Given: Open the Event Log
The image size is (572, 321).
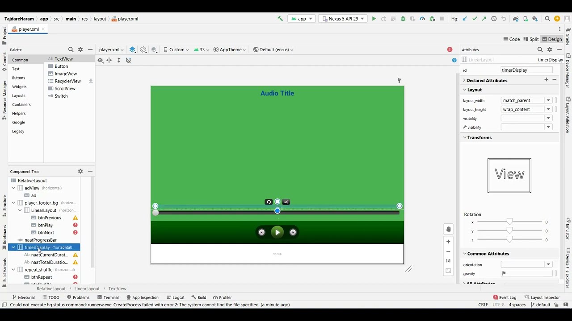Looking at the screenshot, I should pos(505,297).
